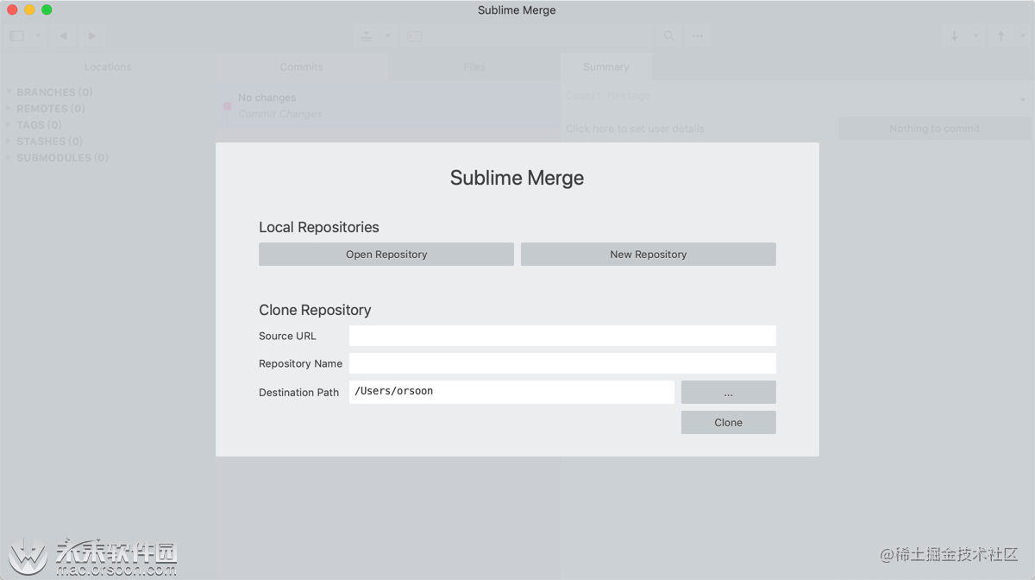Go forward with the right arrow icon

coord(91,36)
